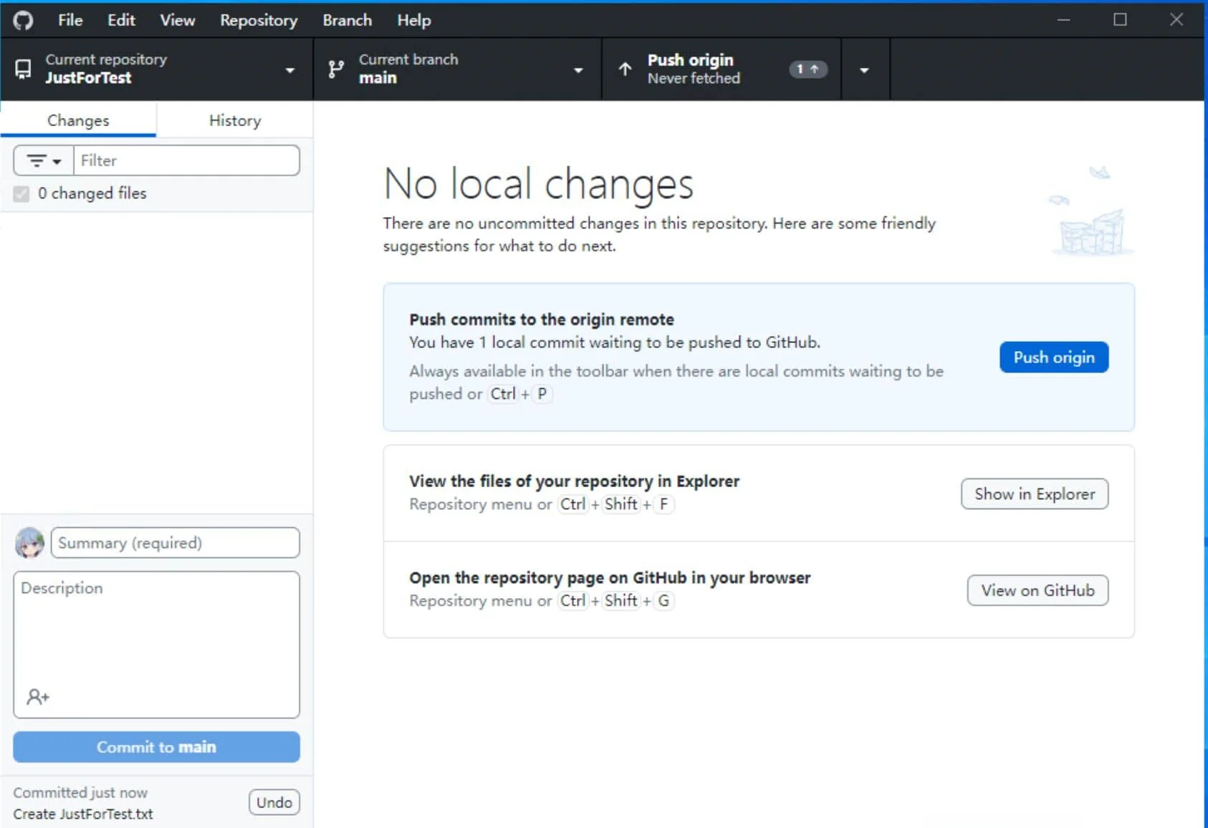Click the Commit to main button
The image size is (1208, 828).
pyautogui.click(x=156, y=746)
